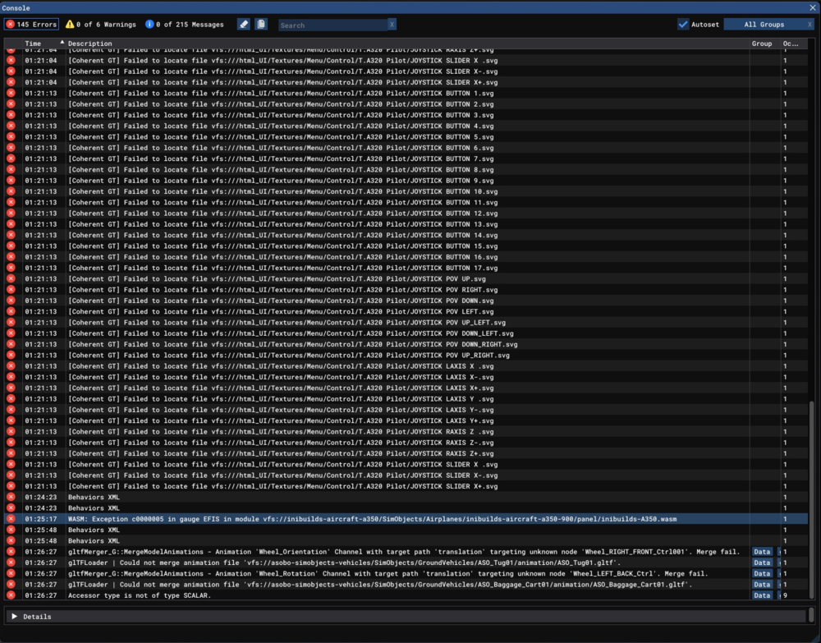The height and width of the screenshot is (643, 821).
Task: Click Data tag on ASO_Baggage_Cart01 gltf error
Action: [762, 584]
